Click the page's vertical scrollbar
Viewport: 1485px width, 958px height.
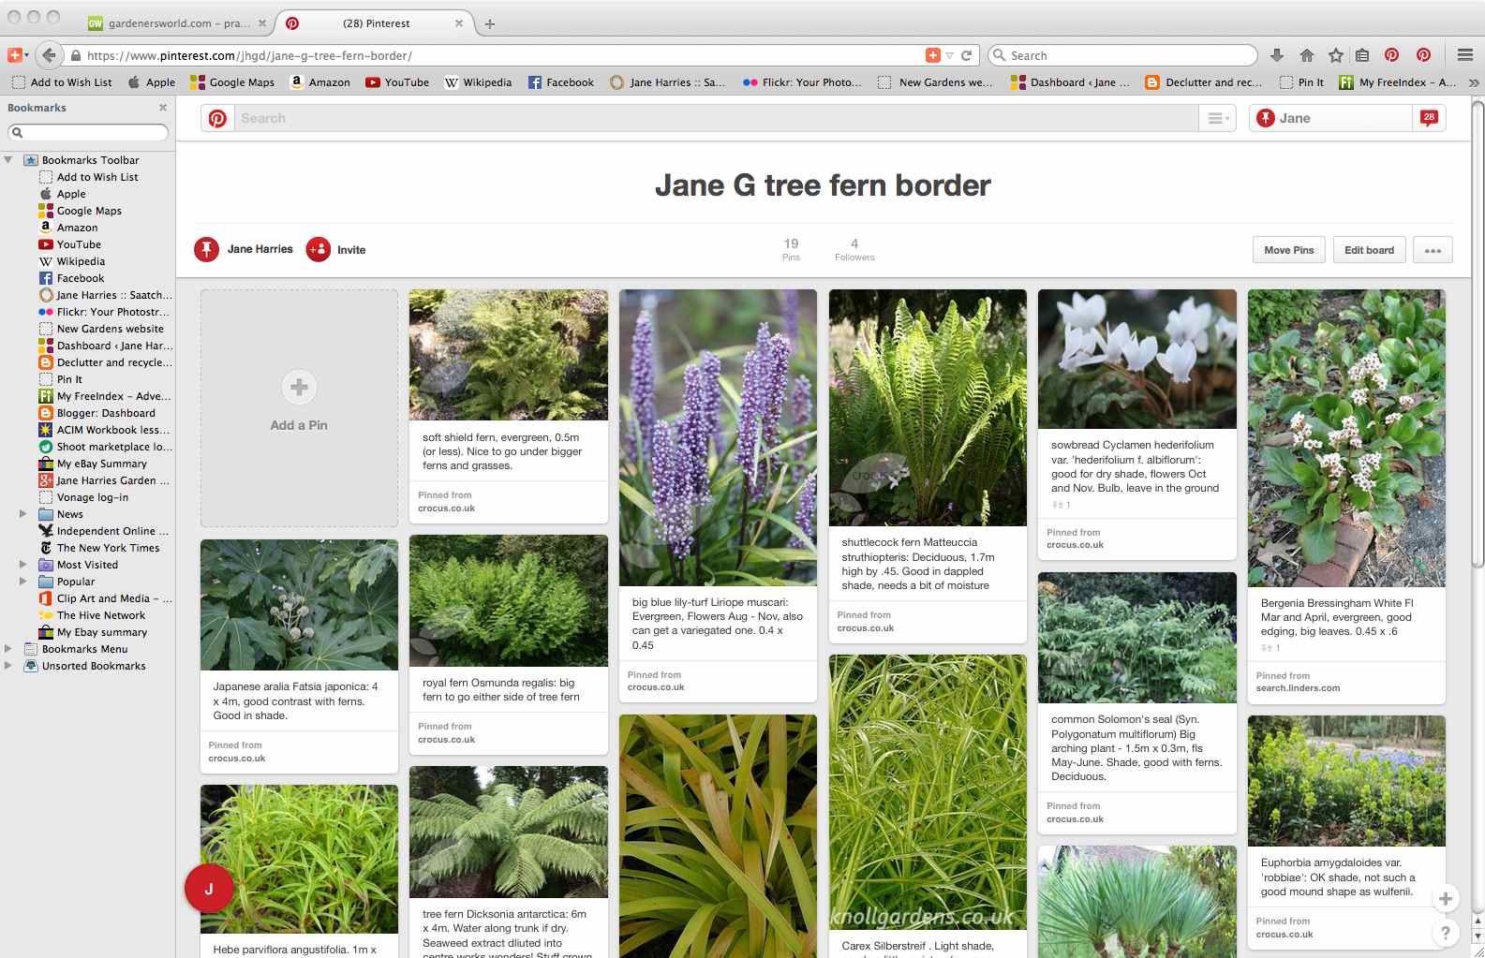1478,375
